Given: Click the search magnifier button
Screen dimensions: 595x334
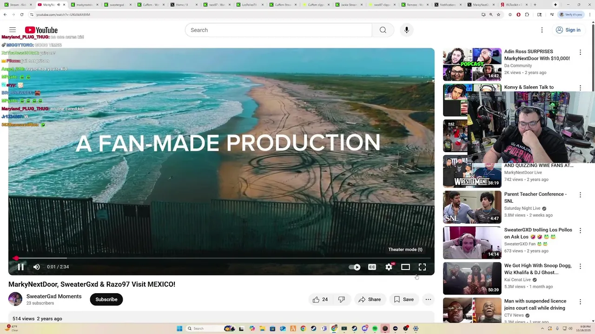Looking at the screenshot, I should point(383,30).
